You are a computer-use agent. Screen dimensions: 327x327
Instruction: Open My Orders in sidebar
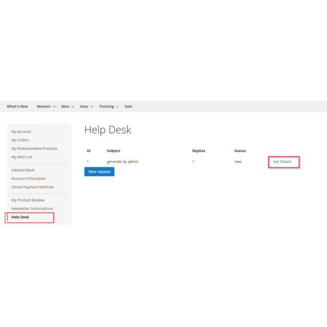point(20,140)
